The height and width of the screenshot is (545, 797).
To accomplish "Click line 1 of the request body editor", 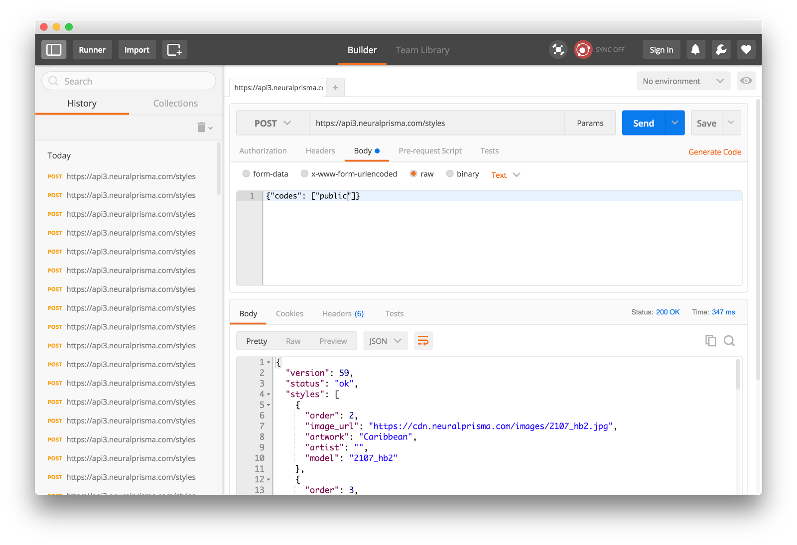I will click(x=502, y=196).
